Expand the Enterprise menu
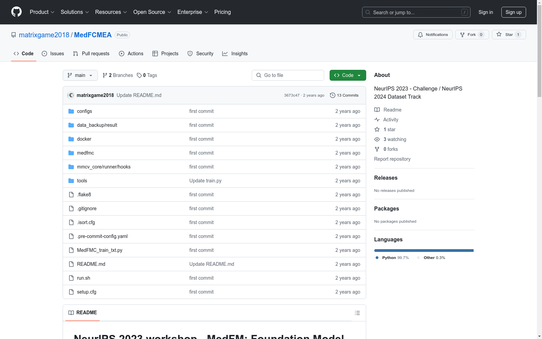Image resolution: width=542 pixels, height=339 pixels. click(x=193, y=12)
